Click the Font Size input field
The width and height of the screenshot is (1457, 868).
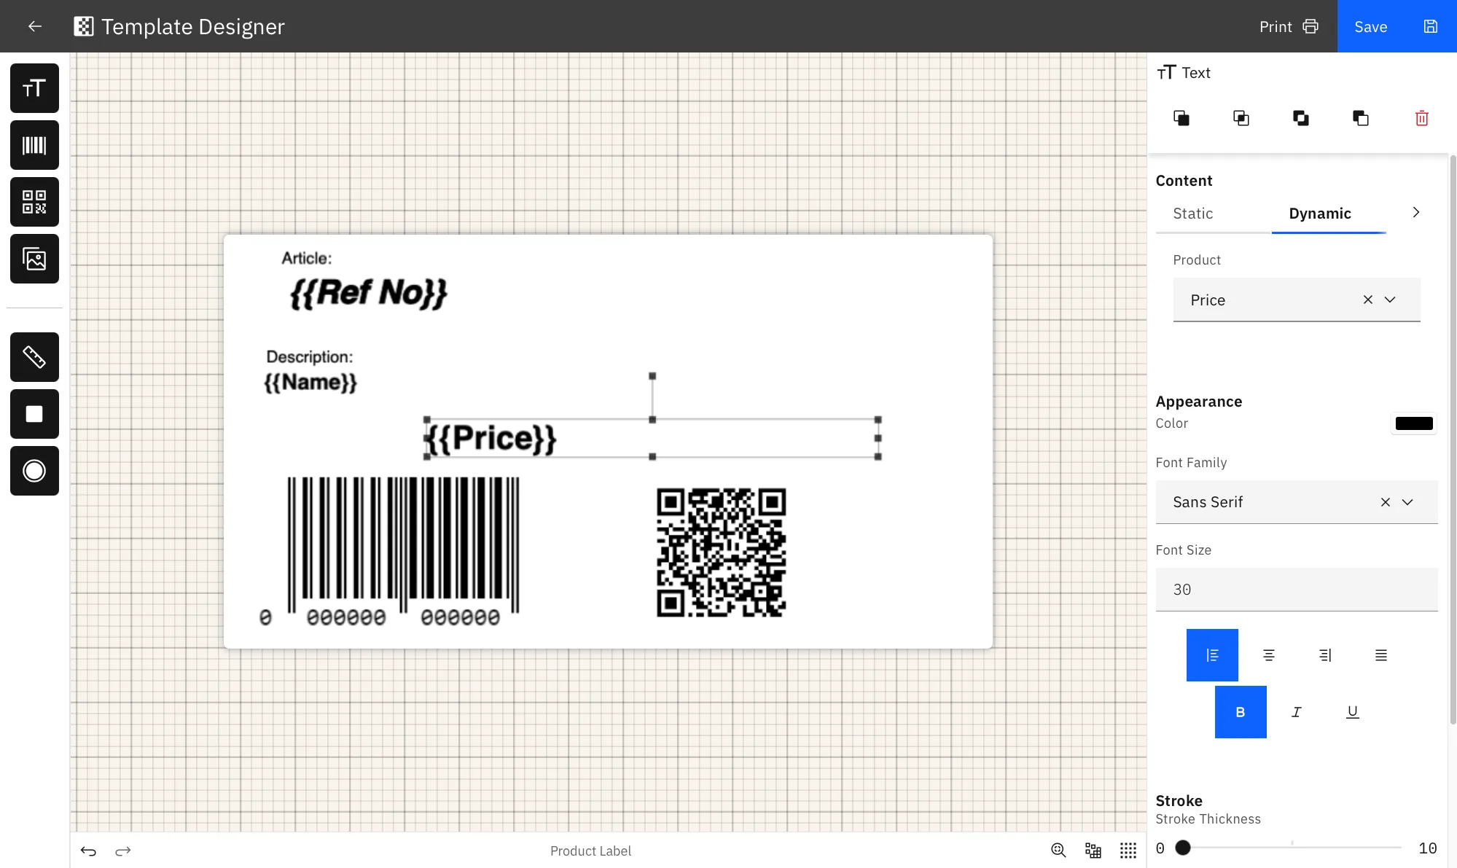[1297, 590]
